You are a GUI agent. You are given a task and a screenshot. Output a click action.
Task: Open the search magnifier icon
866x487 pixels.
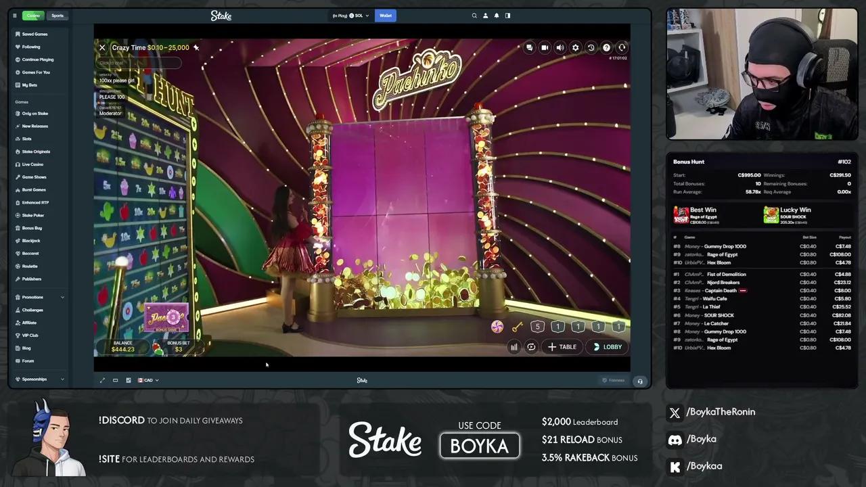474,16
